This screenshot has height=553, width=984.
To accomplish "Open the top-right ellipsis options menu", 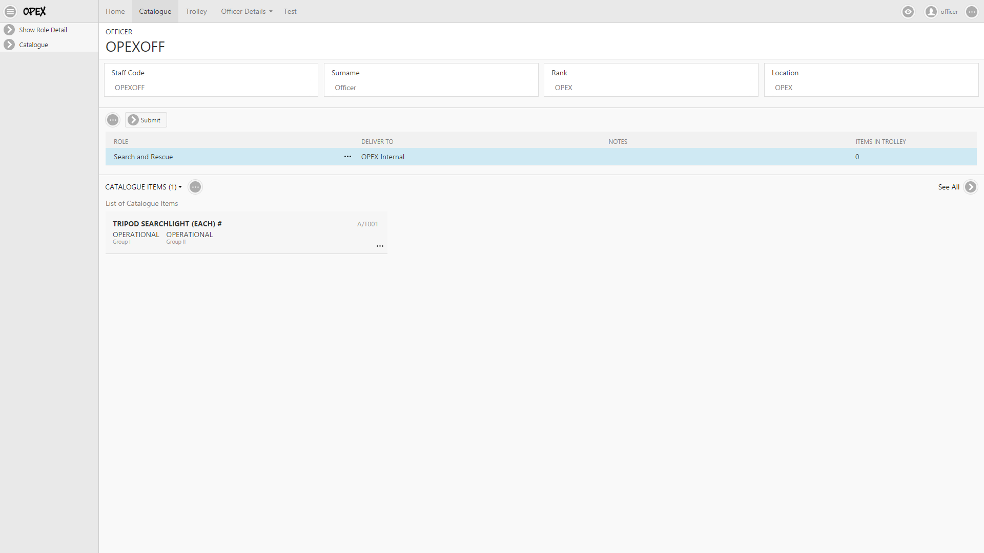I will click(x=972, y=12).
